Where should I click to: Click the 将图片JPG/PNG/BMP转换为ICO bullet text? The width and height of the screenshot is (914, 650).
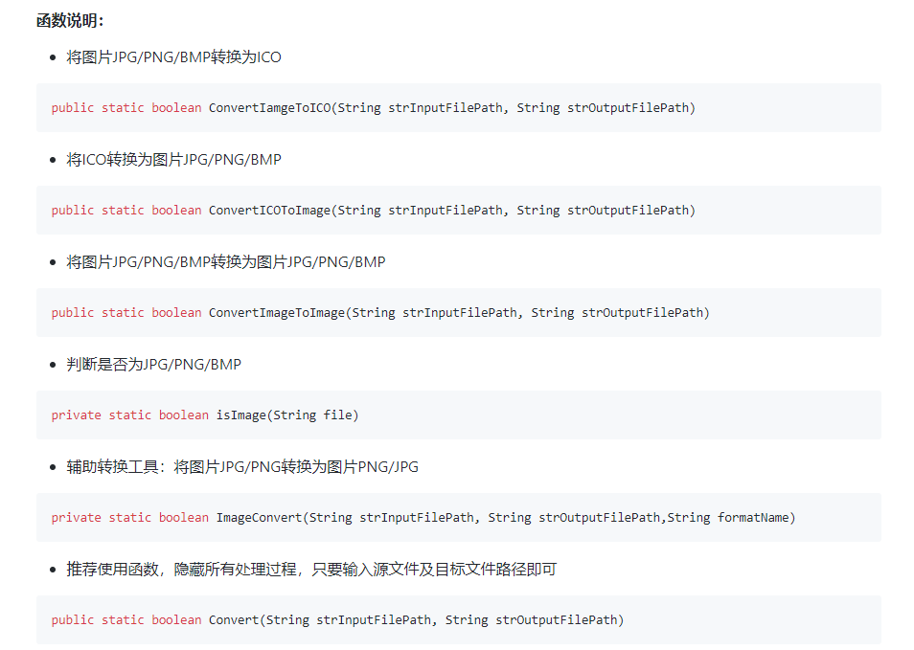pyautogui.click(x=172, y=57)
